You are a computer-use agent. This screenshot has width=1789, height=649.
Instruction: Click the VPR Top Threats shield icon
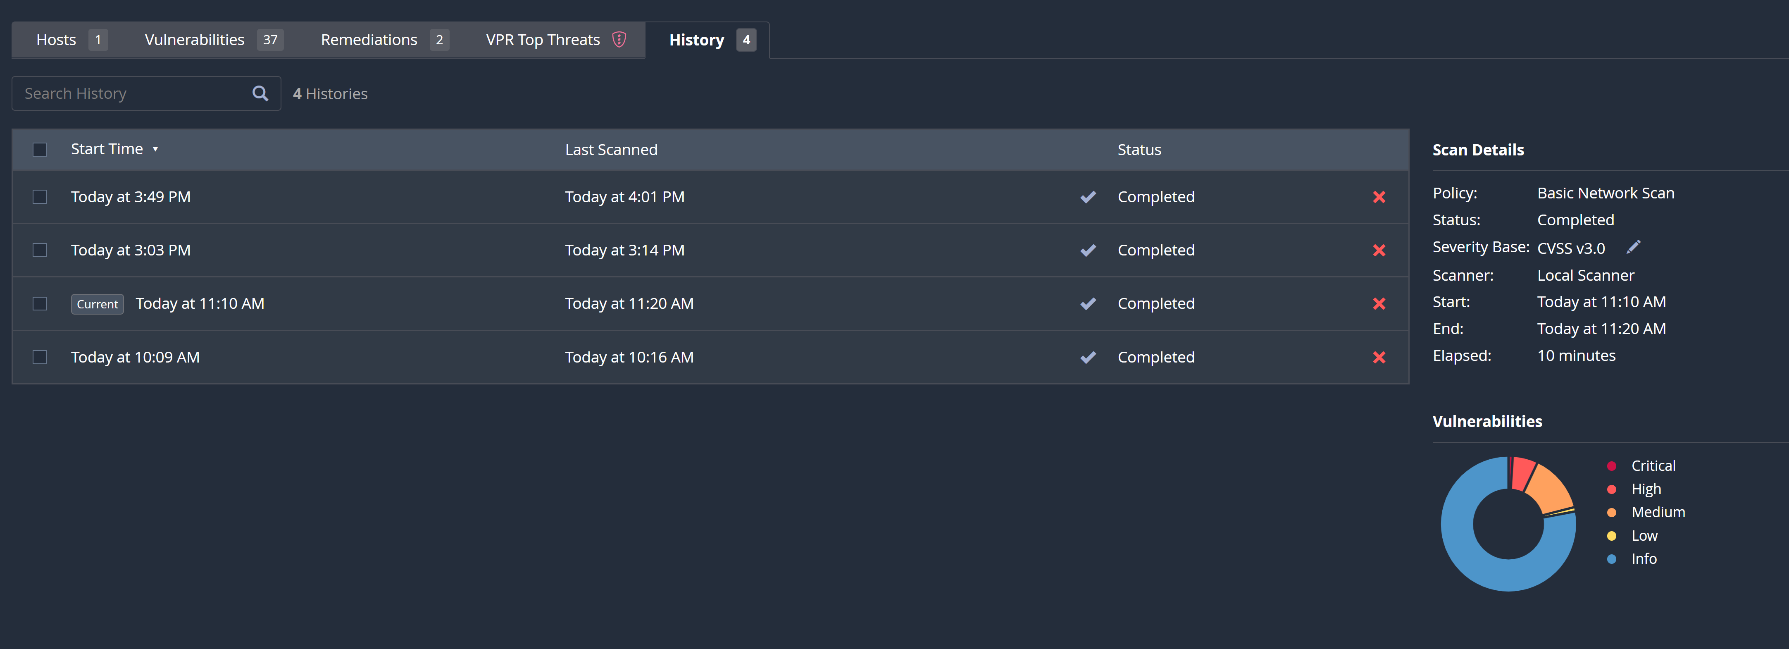(x=619, y=40)
